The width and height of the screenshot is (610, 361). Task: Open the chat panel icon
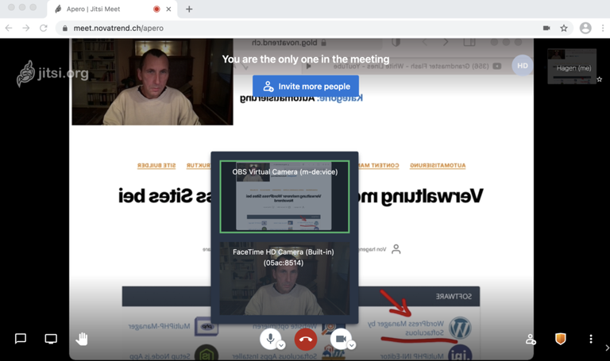tap(20, 339)
